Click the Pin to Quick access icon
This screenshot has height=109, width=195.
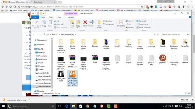[36, 22]
